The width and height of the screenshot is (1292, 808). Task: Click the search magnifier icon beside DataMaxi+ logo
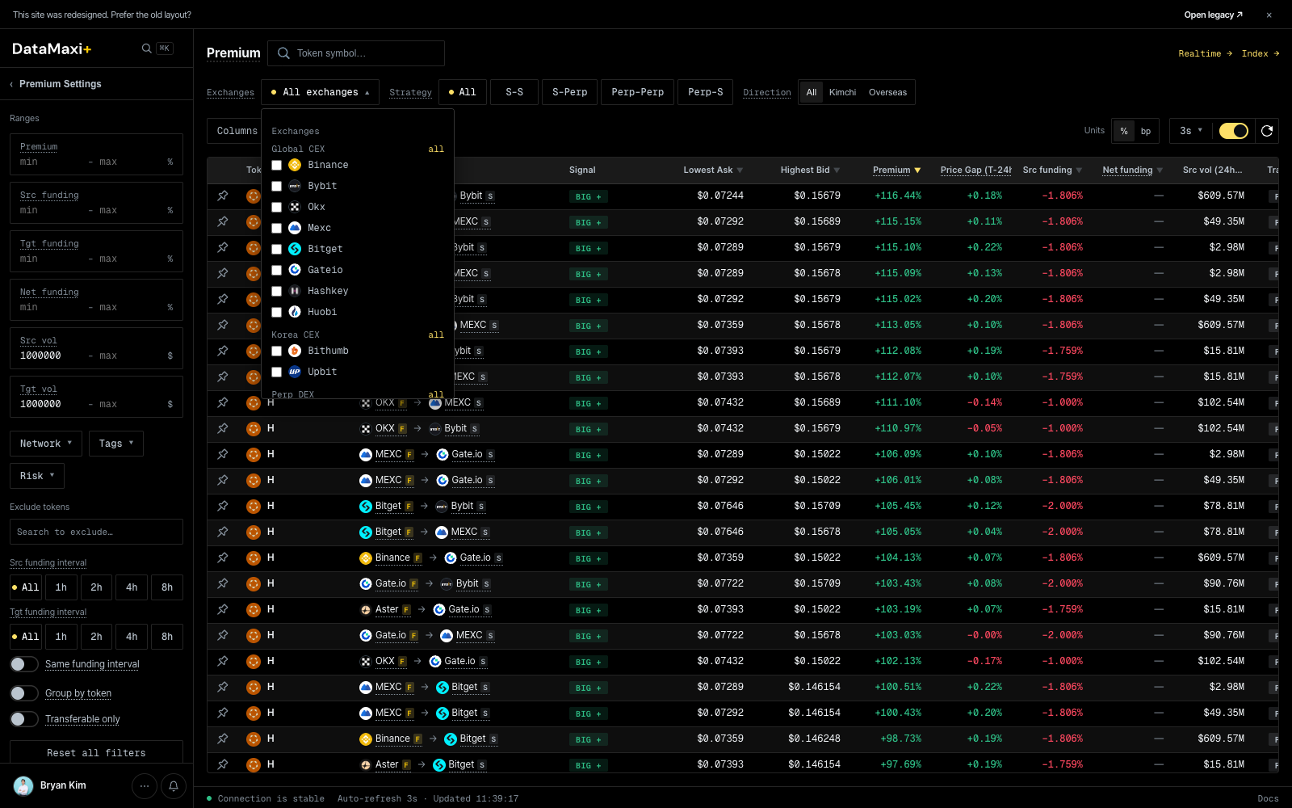click(x=146, y=48)
